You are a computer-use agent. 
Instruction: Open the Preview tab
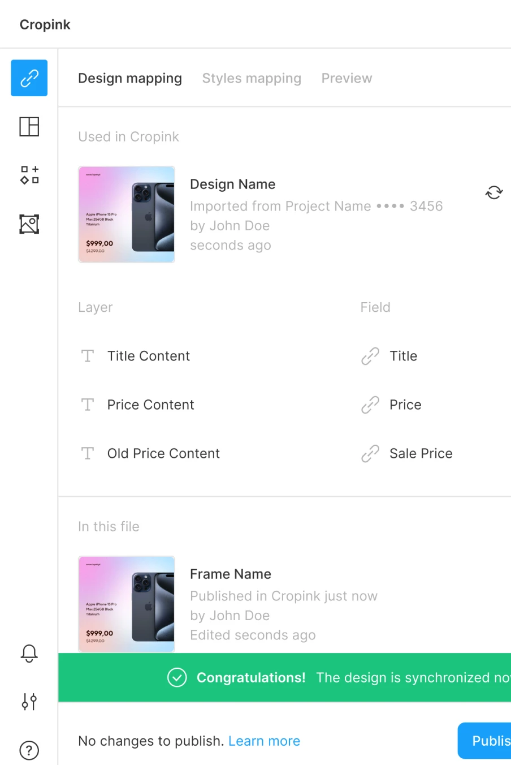pyautogui.click(x=347, y=78)
